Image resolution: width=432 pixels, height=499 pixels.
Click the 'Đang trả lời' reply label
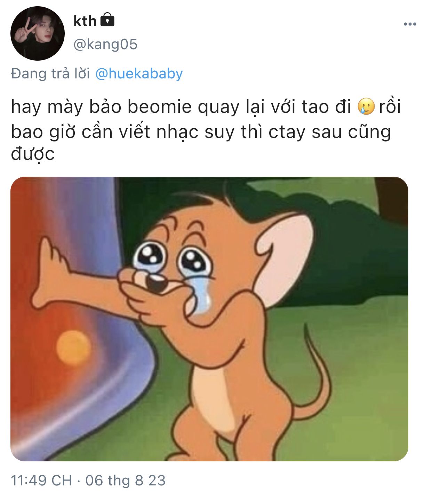point(50,74)
